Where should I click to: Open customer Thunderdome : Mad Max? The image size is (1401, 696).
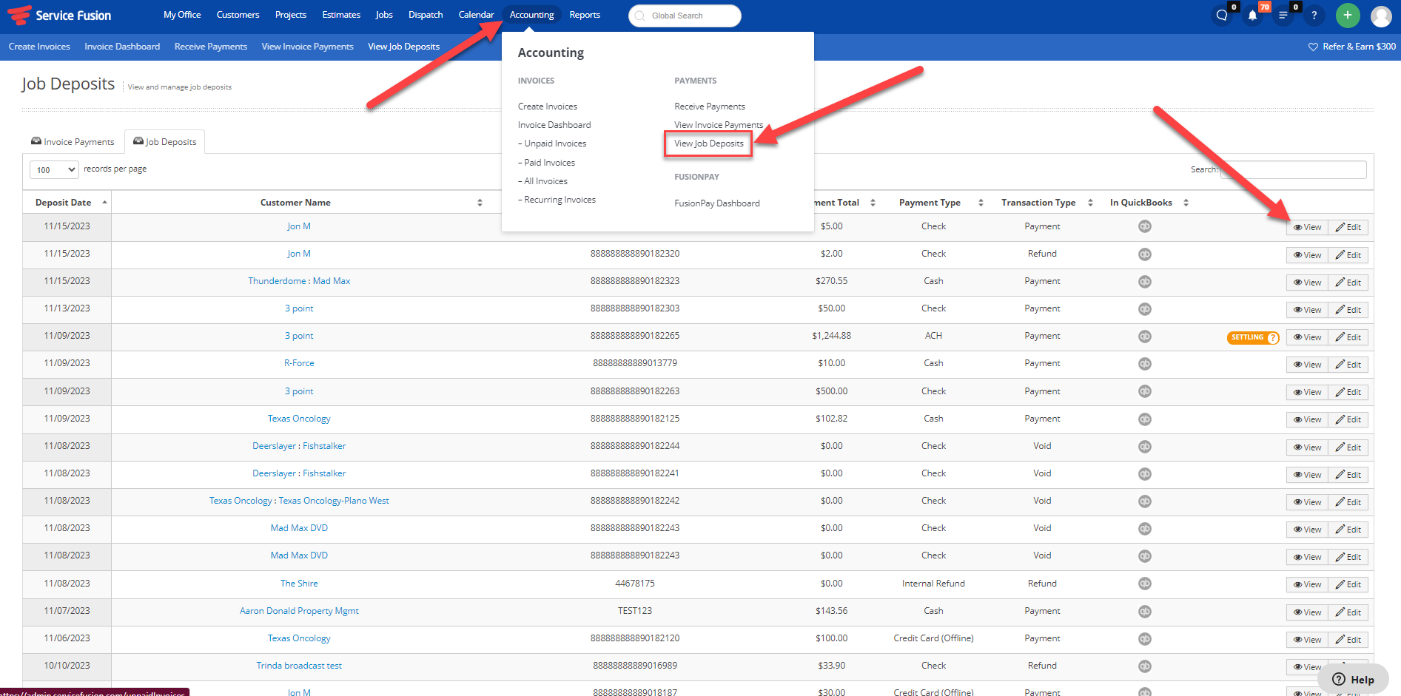(299, 281)
